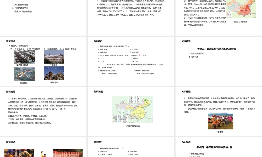Select option C. 缓解人口老龄化问题
The width and height of the screenshot is (262, 157).
(x=108, y=74)
